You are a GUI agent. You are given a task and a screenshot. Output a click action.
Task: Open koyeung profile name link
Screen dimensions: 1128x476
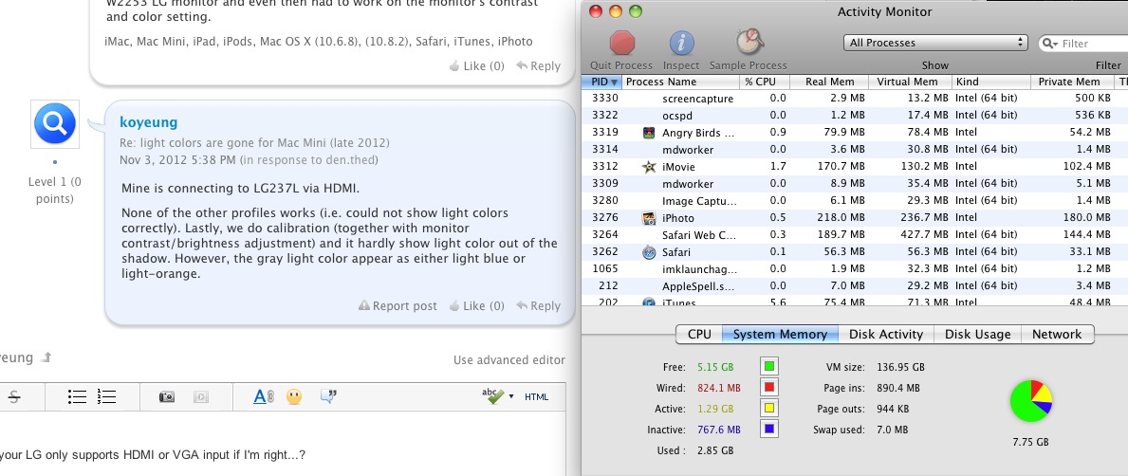(x=148, y=122)
